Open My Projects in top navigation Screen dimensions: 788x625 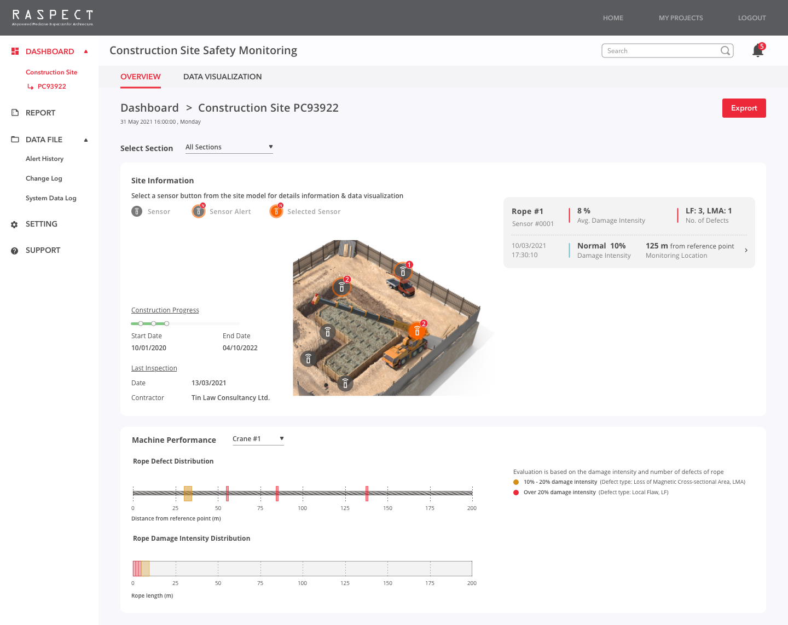[680, 18]
